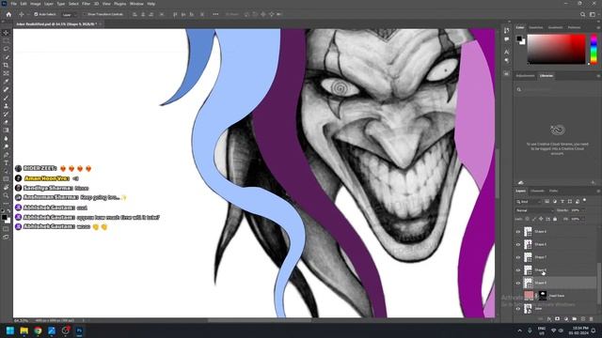Hide the Shape 7 layer
The image size is (602, 338).
tap(518, 257)
